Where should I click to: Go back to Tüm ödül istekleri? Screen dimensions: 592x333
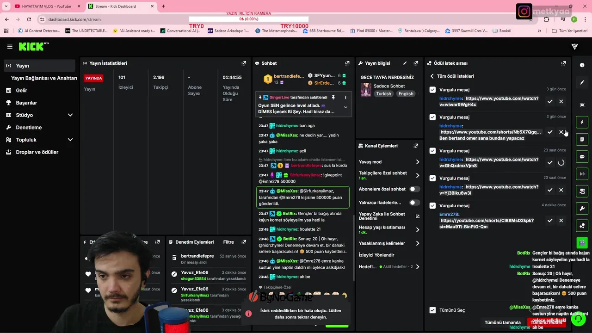452,76
